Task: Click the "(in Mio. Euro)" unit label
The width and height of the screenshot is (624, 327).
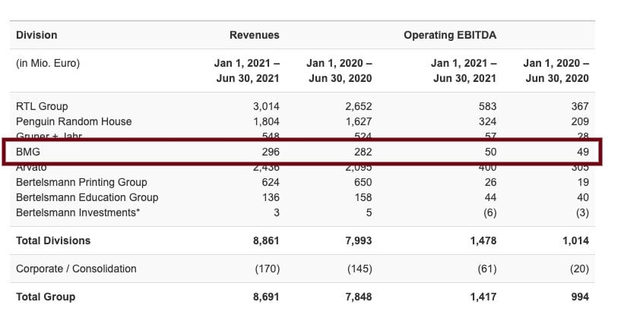Action: click(x=48, y=64)
